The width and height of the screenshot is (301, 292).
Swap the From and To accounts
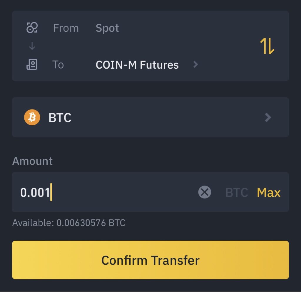tap(267, 46)
